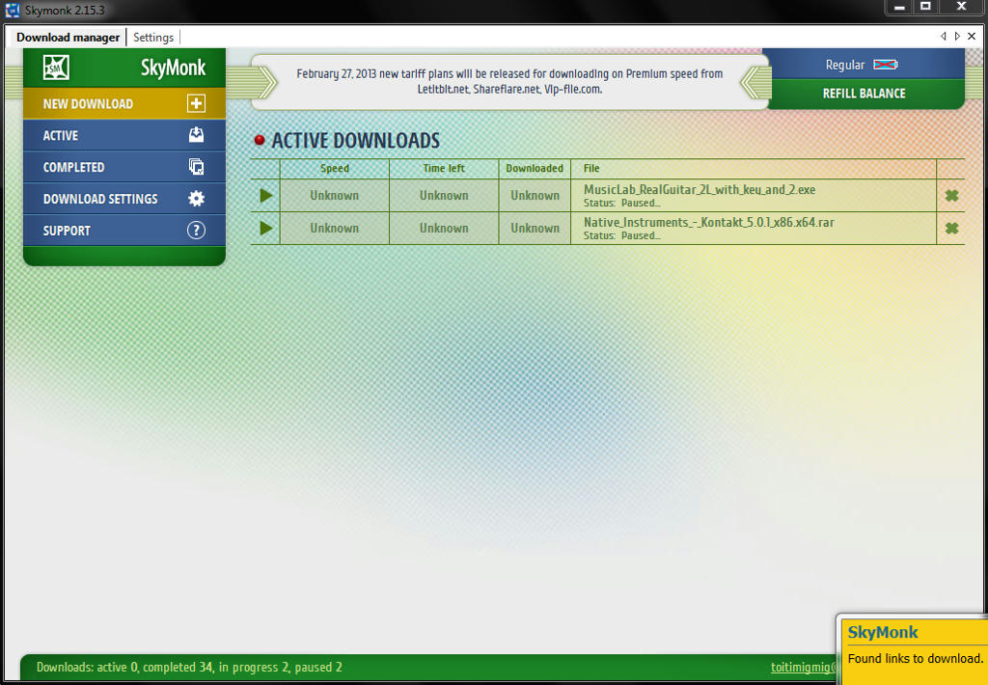
Task: Click Unknown downloaded value for MusicLab_RealGuitar row
Action: click(x=535, y=195)
